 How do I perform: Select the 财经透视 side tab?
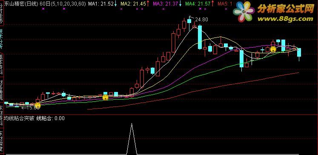2,90
